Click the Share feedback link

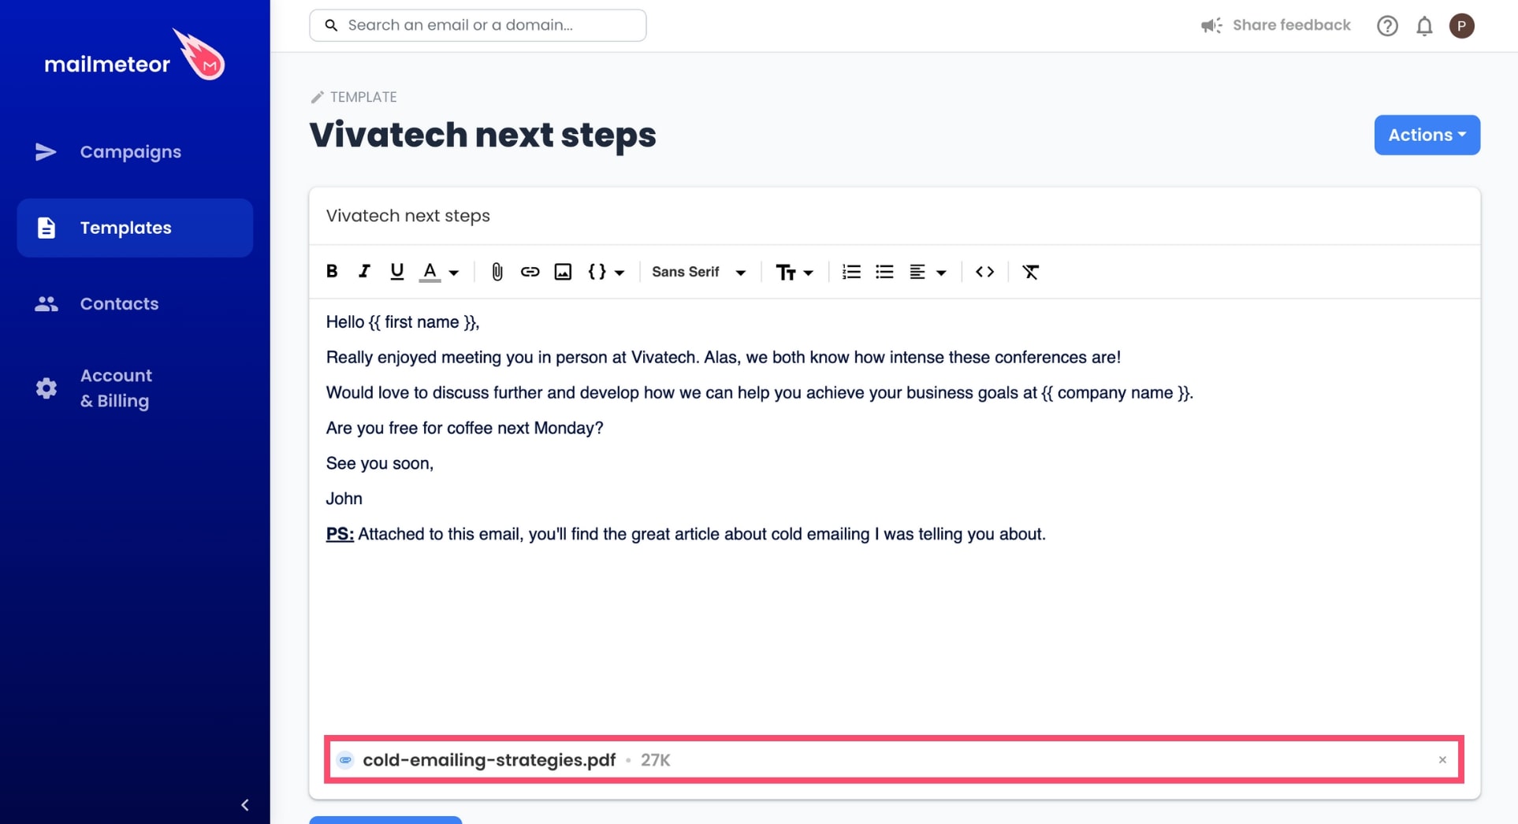click(1291, 25)
